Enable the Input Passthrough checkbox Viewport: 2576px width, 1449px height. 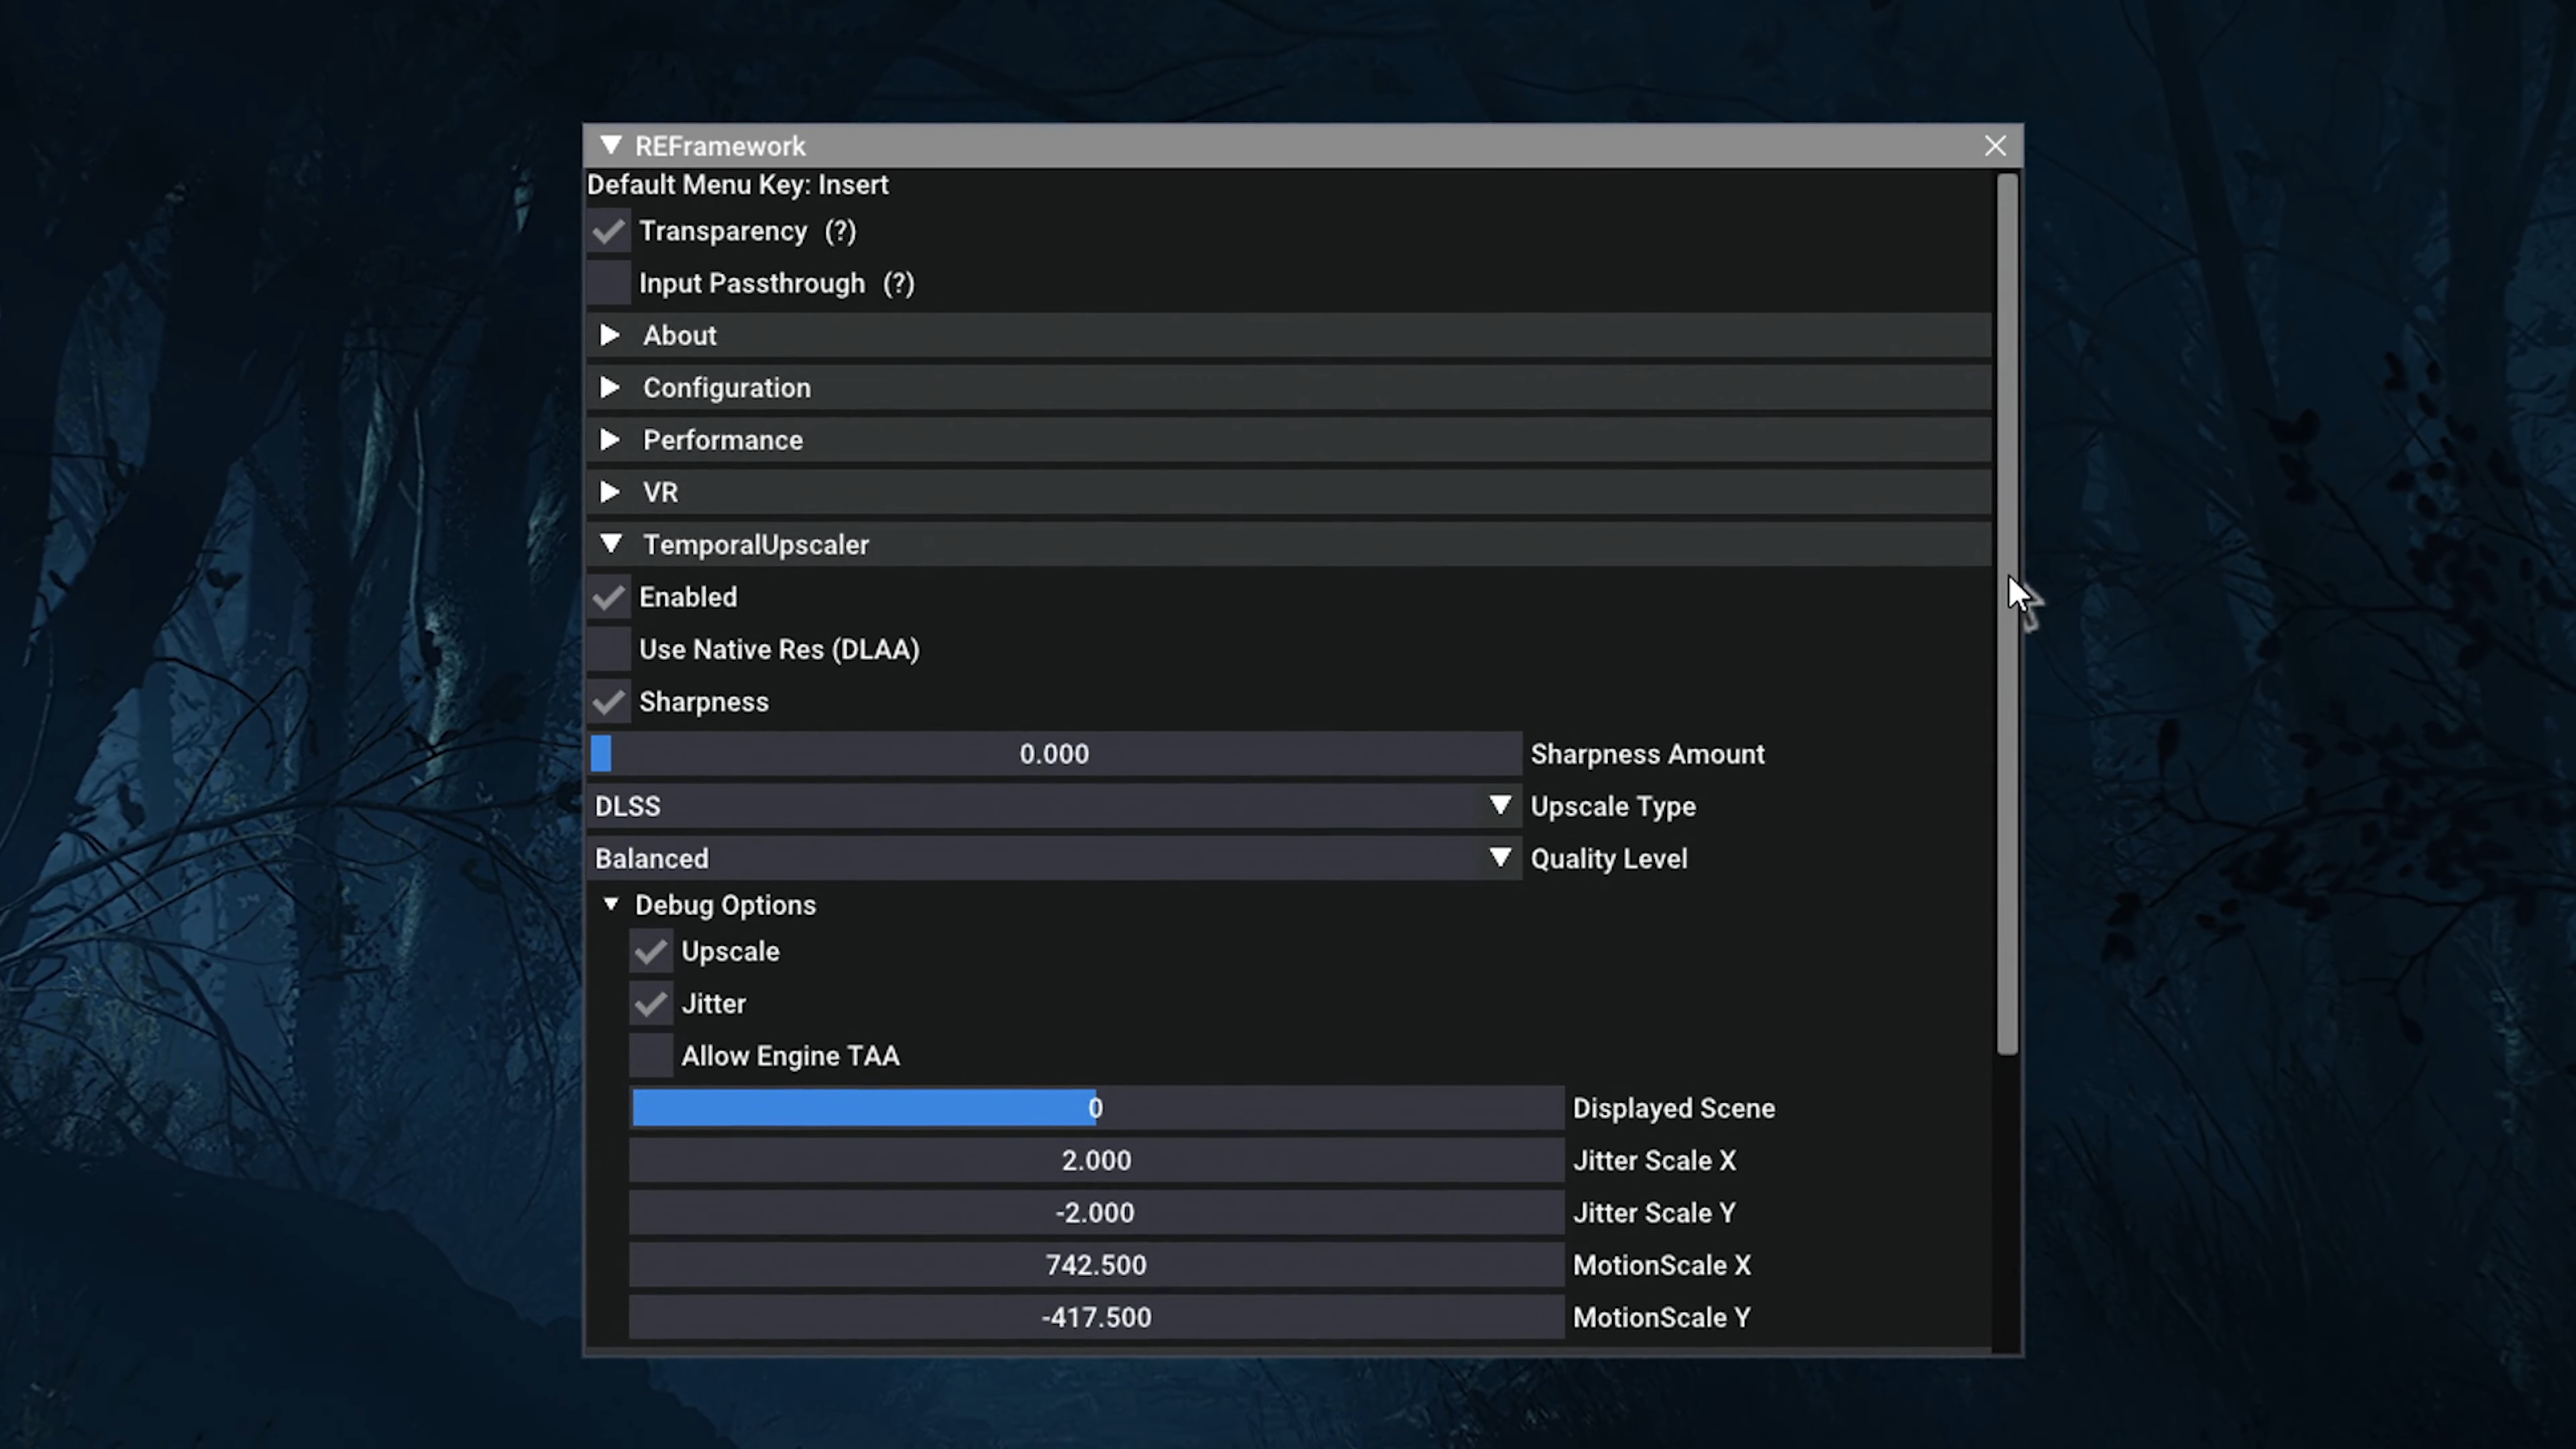pyautogui.click(x=609, y=284)
